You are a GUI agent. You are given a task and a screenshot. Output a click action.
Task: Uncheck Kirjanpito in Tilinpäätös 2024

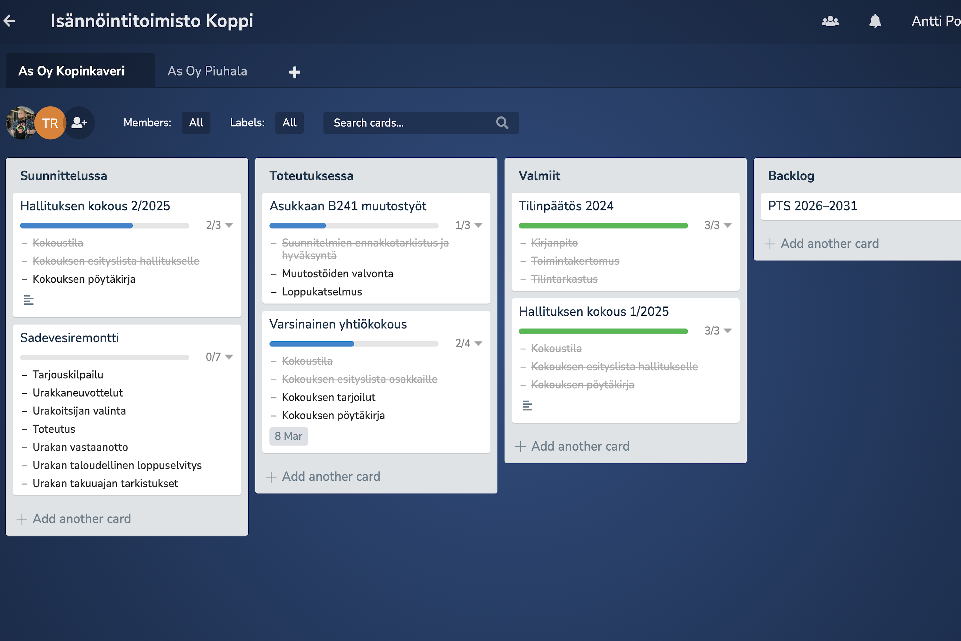[554, 243]
